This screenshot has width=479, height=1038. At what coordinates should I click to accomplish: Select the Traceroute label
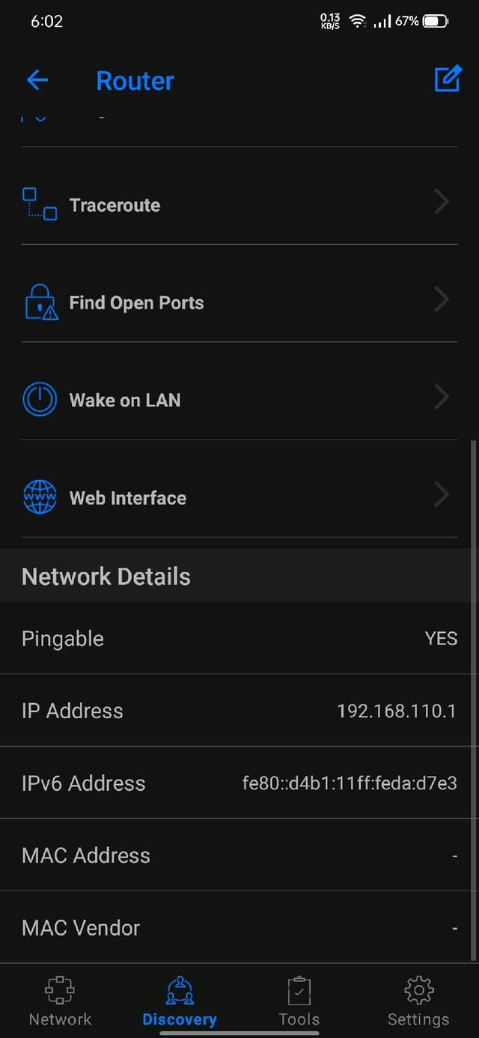(115, 205)
